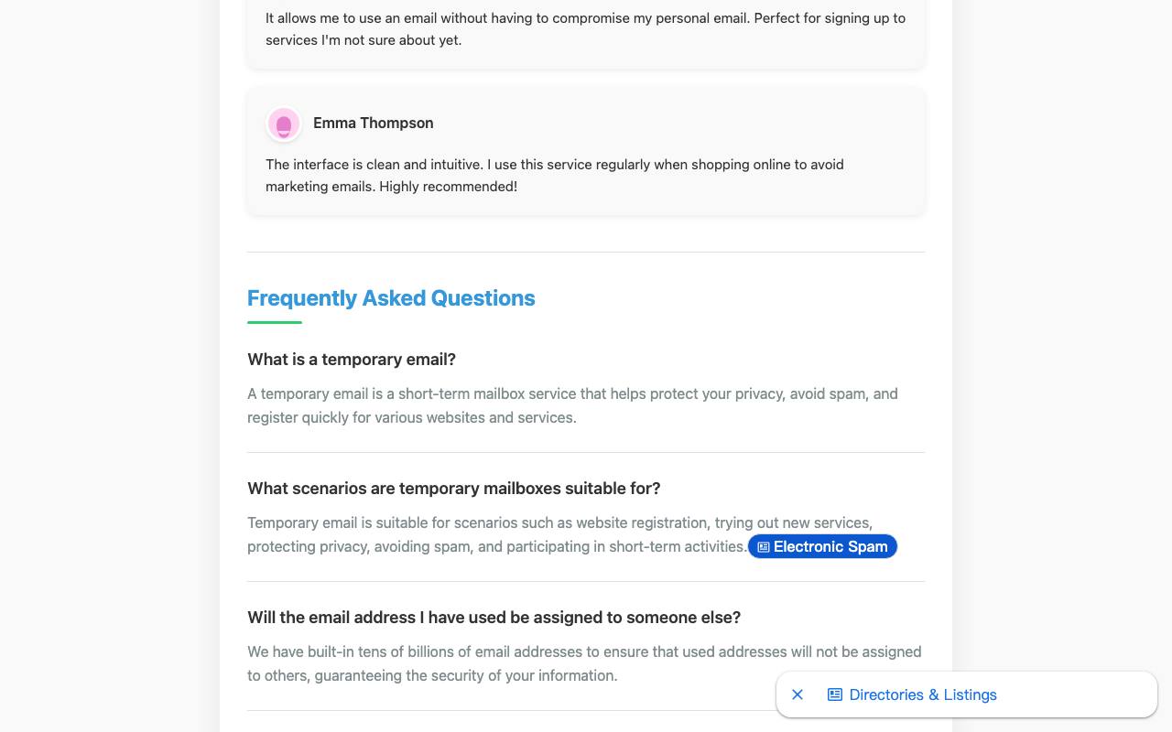The width and height of the screenshot is (1172, 732).
Task: Select the 'What is a temporary email?' question
Action: [x=352, y=360]
